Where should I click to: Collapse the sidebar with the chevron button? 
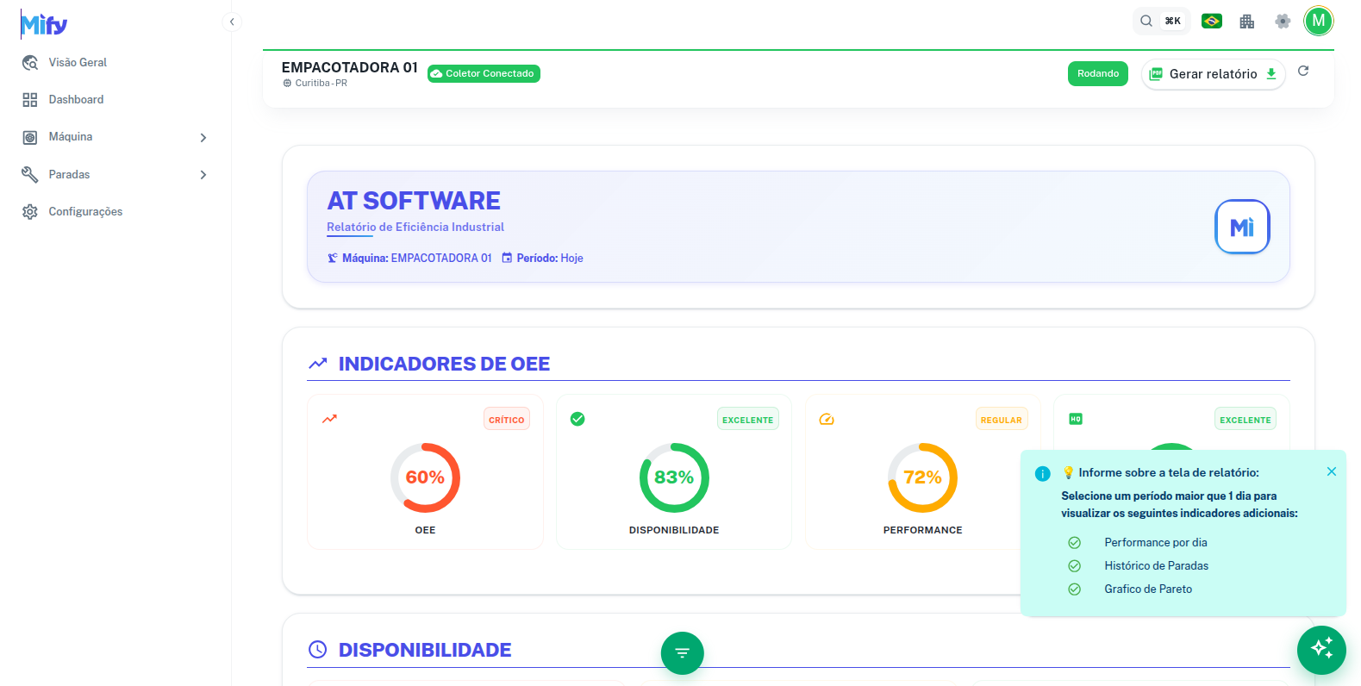[232, 22]
